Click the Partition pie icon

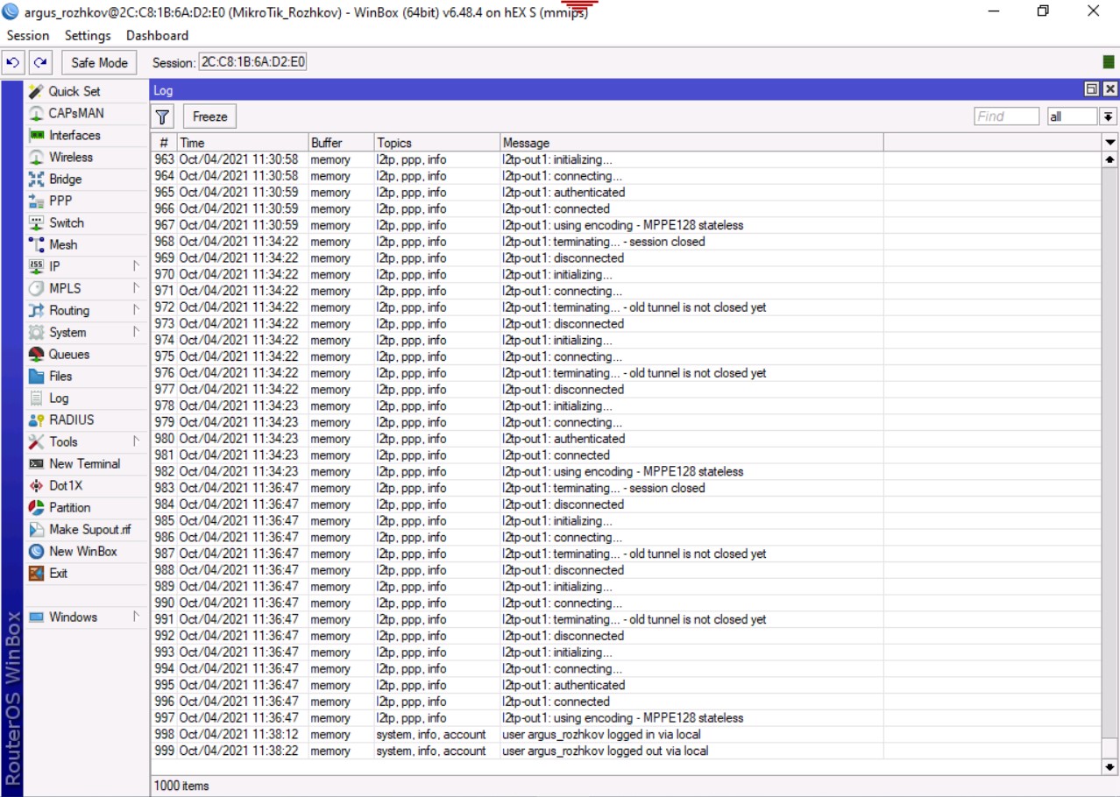tap(36, 507)
